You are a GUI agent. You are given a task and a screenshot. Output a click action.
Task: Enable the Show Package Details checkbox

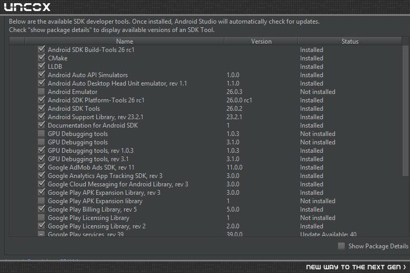click(x=341, y=246)
